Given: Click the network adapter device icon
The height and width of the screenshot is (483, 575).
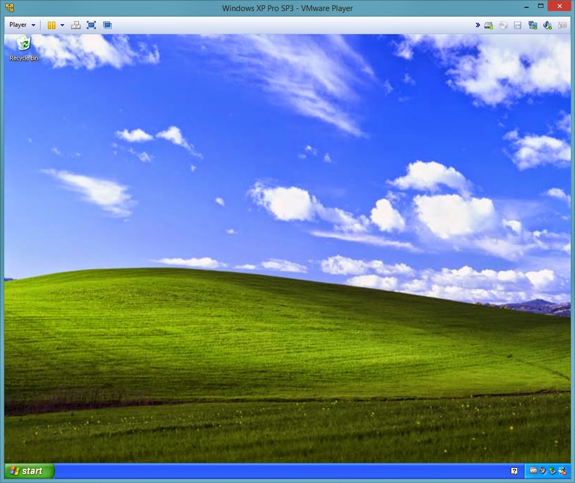Looking at the screenshot, I should click(x=533, y=25).
